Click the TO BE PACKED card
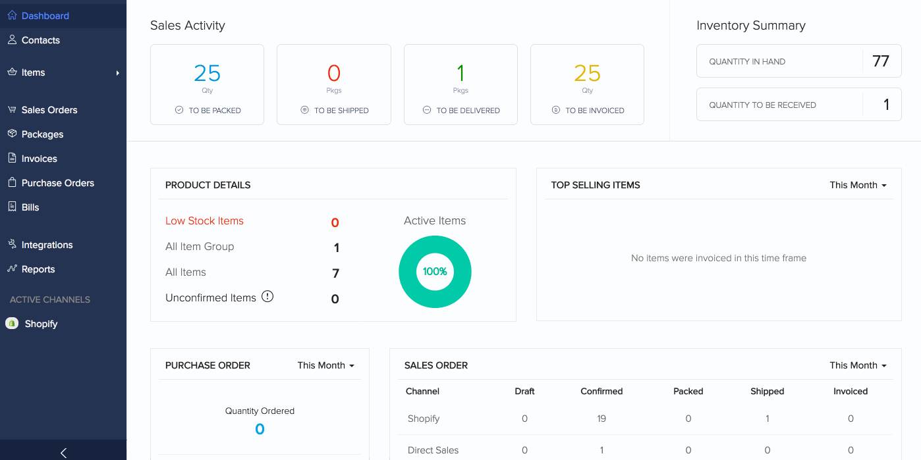The height and width of the screenshot is (460, 921). click(207, 84)
